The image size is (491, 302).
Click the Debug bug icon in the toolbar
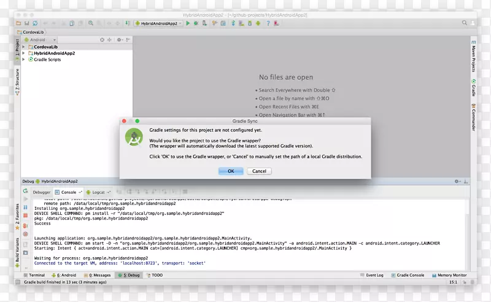[x=196, y=23]
